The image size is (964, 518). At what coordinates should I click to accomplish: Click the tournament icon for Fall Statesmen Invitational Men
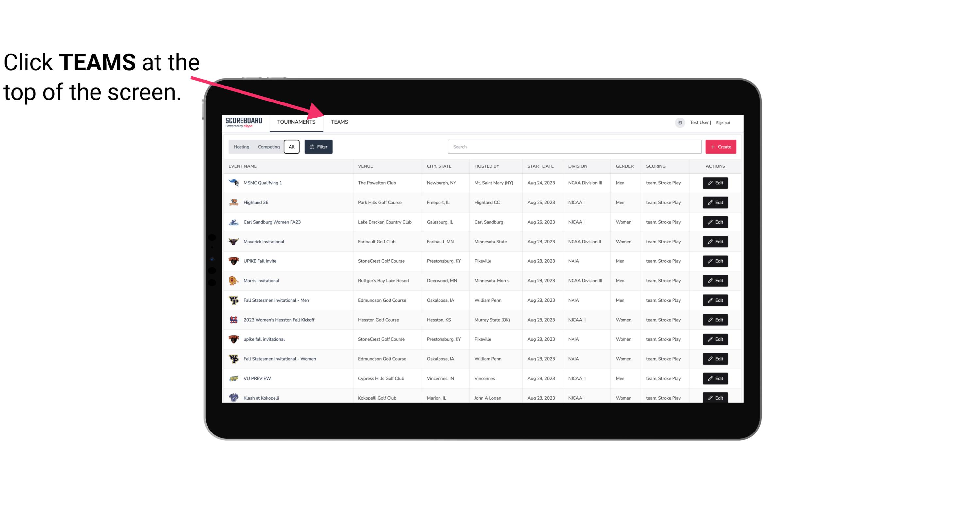(234, 300)
